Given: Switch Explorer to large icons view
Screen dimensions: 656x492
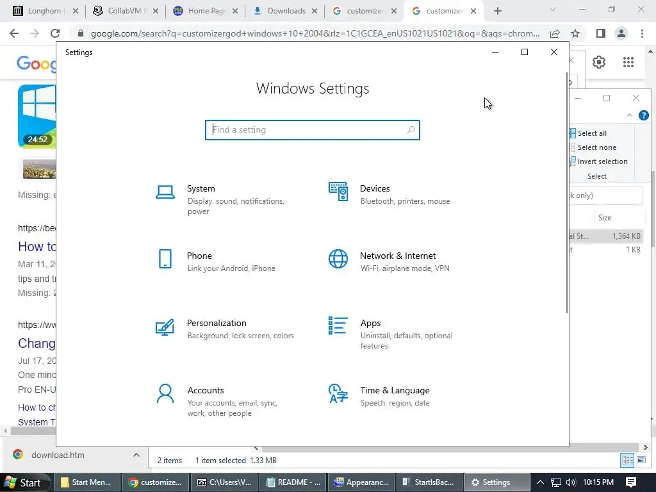Looking at the screenshot, I should click(x=641, y=460).
